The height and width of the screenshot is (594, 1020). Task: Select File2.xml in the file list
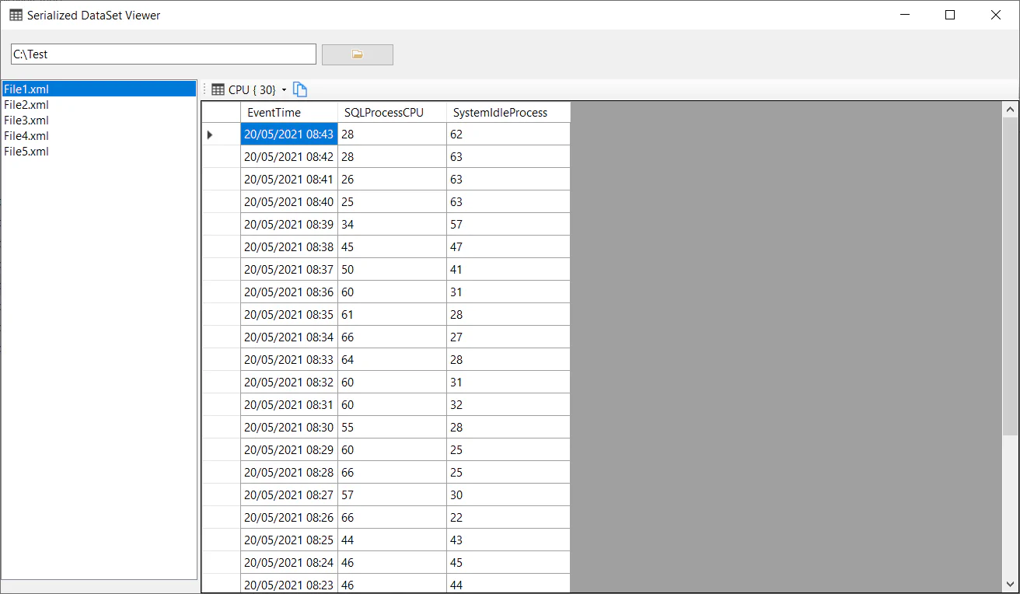[25, 105]
